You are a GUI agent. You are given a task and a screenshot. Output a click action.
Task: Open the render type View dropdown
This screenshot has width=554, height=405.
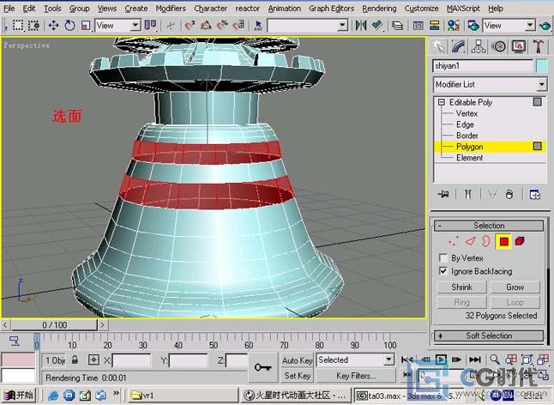click(x=530, y=26)
